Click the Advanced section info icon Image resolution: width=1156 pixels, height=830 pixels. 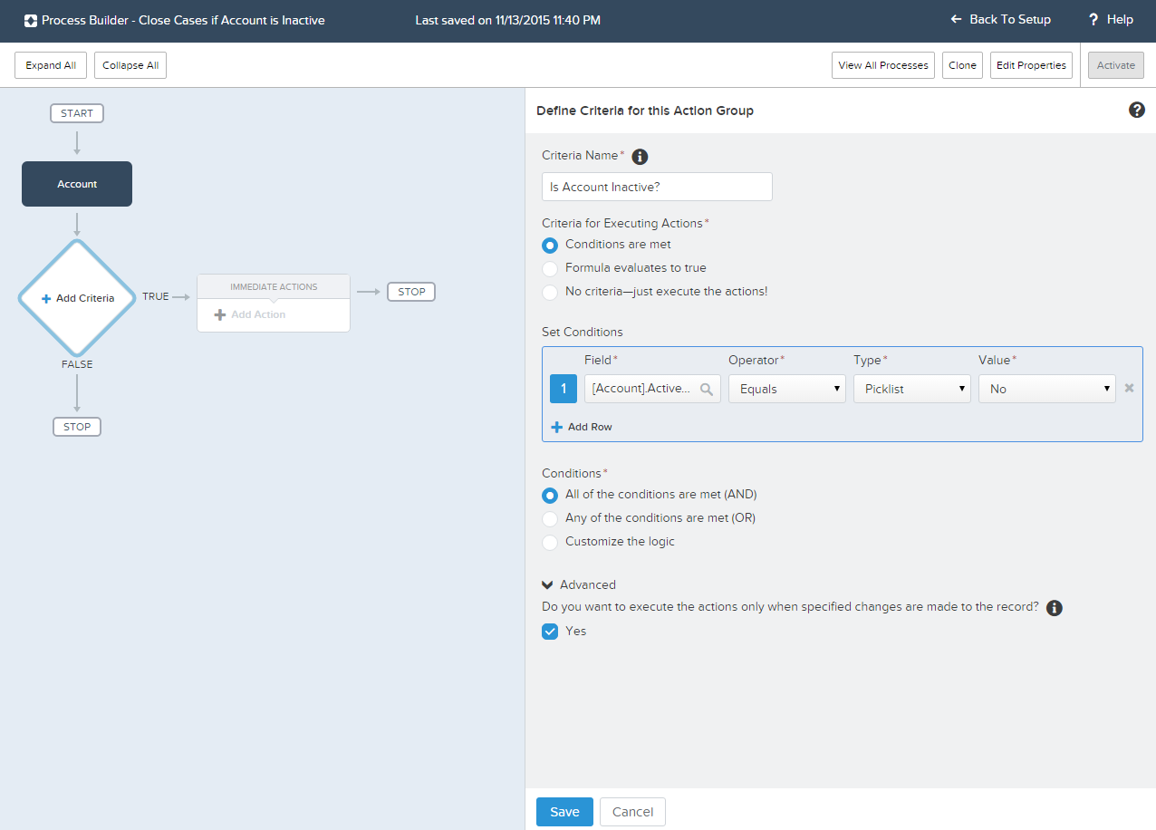1054,608
